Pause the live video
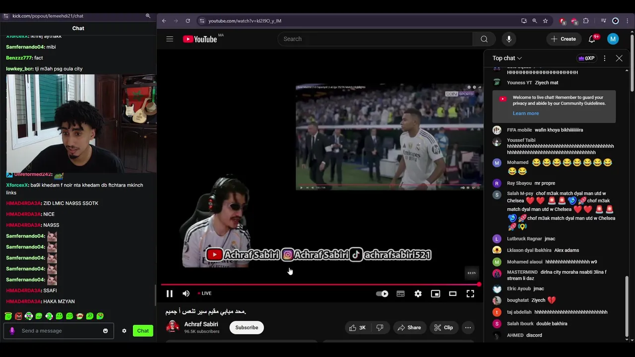The image size is (635, 357). tap(170, 294)
